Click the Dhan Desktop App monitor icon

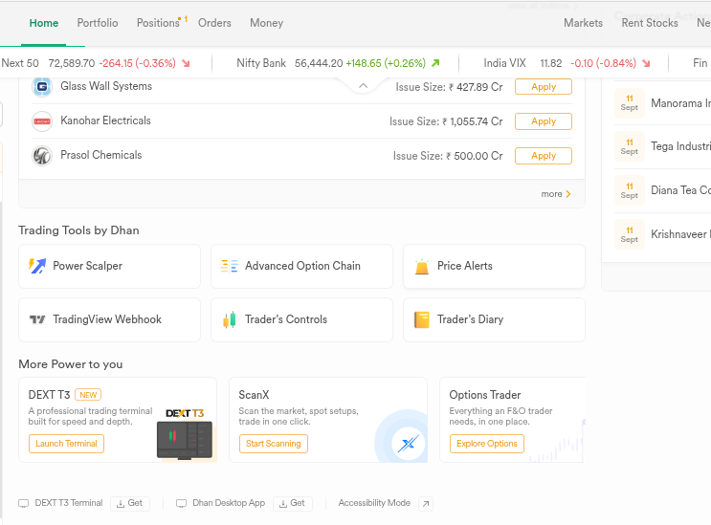182,503
